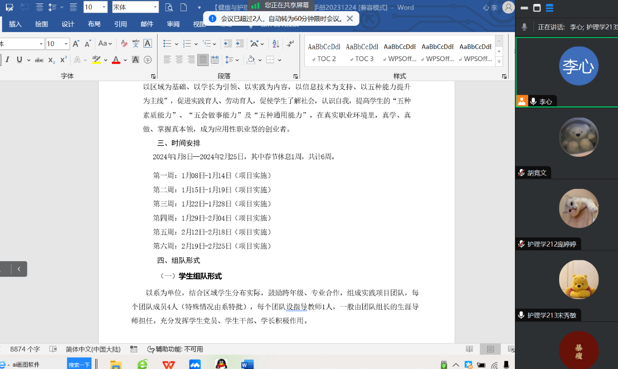Align text left
The image size is (618, 369).
[167, 60]
